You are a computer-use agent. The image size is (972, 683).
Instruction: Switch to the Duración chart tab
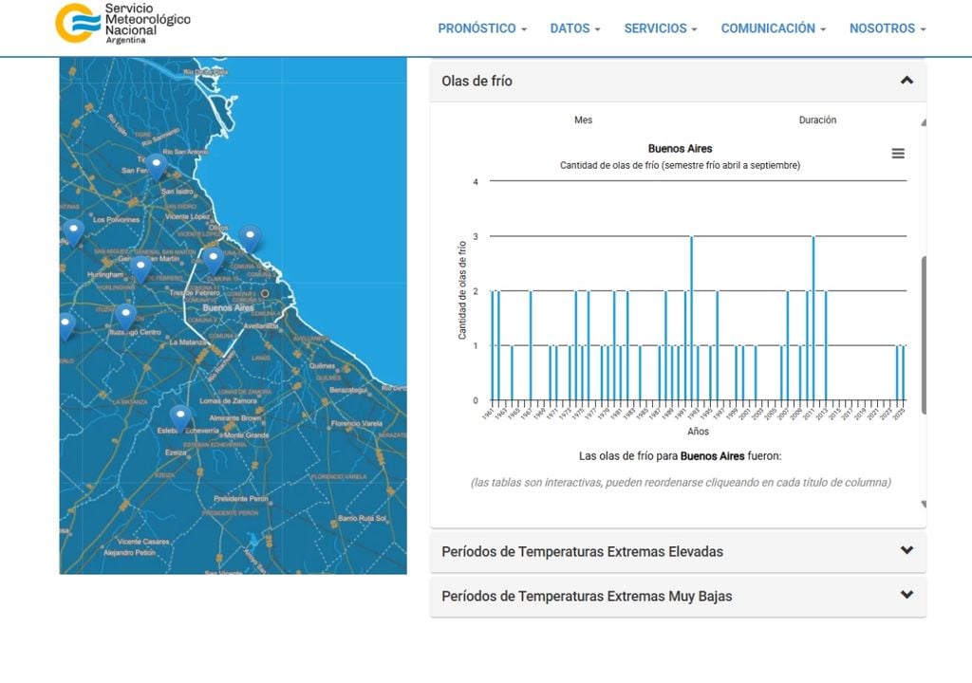pos(817,120)
